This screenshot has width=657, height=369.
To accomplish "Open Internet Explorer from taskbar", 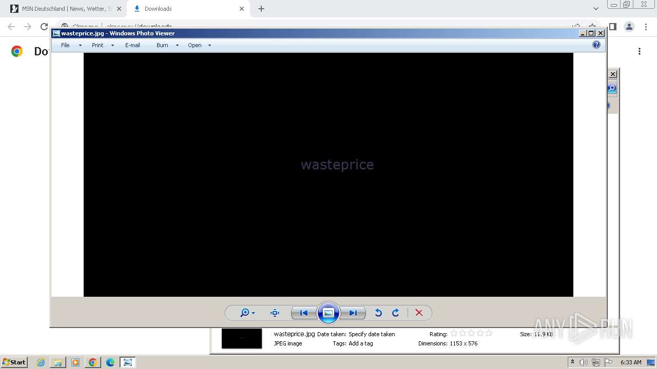I will (41, 362).
